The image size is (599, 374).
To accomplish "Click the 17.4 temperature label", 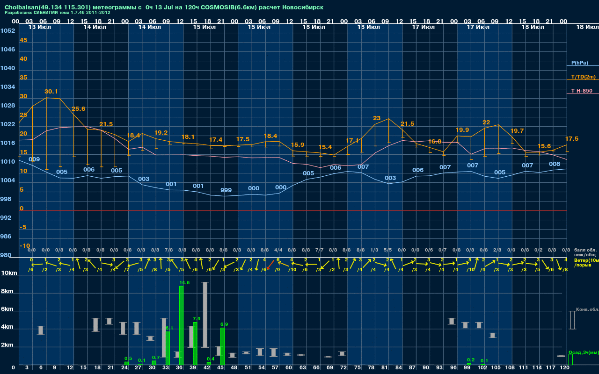I will coord(216,140).
